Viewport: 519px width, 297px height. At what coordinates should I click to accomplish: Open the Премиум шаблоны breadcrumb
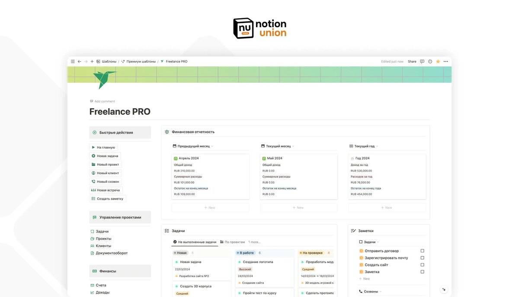coord(138,61)
